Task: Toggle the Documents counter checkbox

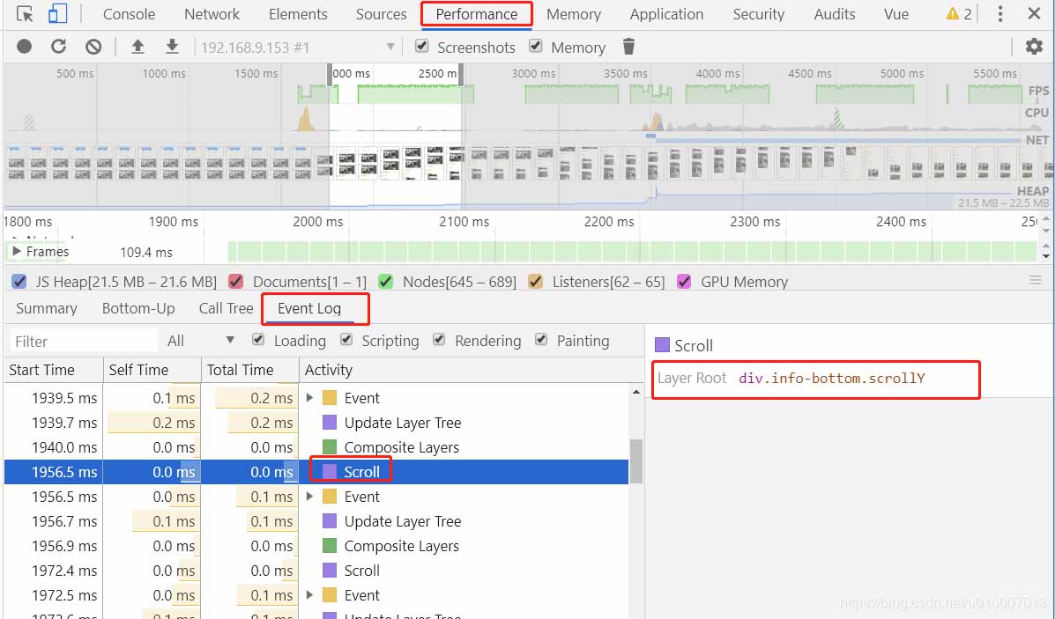Action: point(235,282)
